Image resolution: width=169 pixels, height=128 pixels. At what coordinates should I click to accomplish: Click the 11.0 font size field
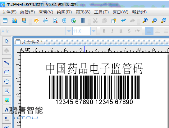(81, 31)
